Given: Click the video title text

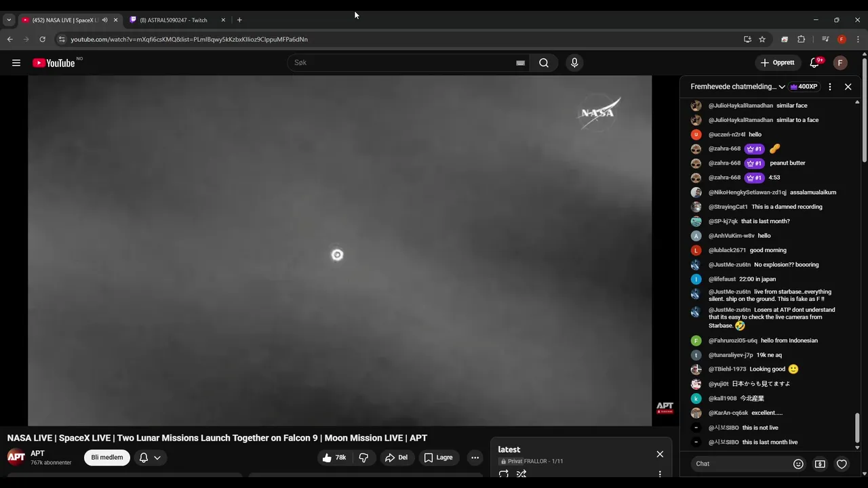Looking at the screenshot, I should coord(217,438).
